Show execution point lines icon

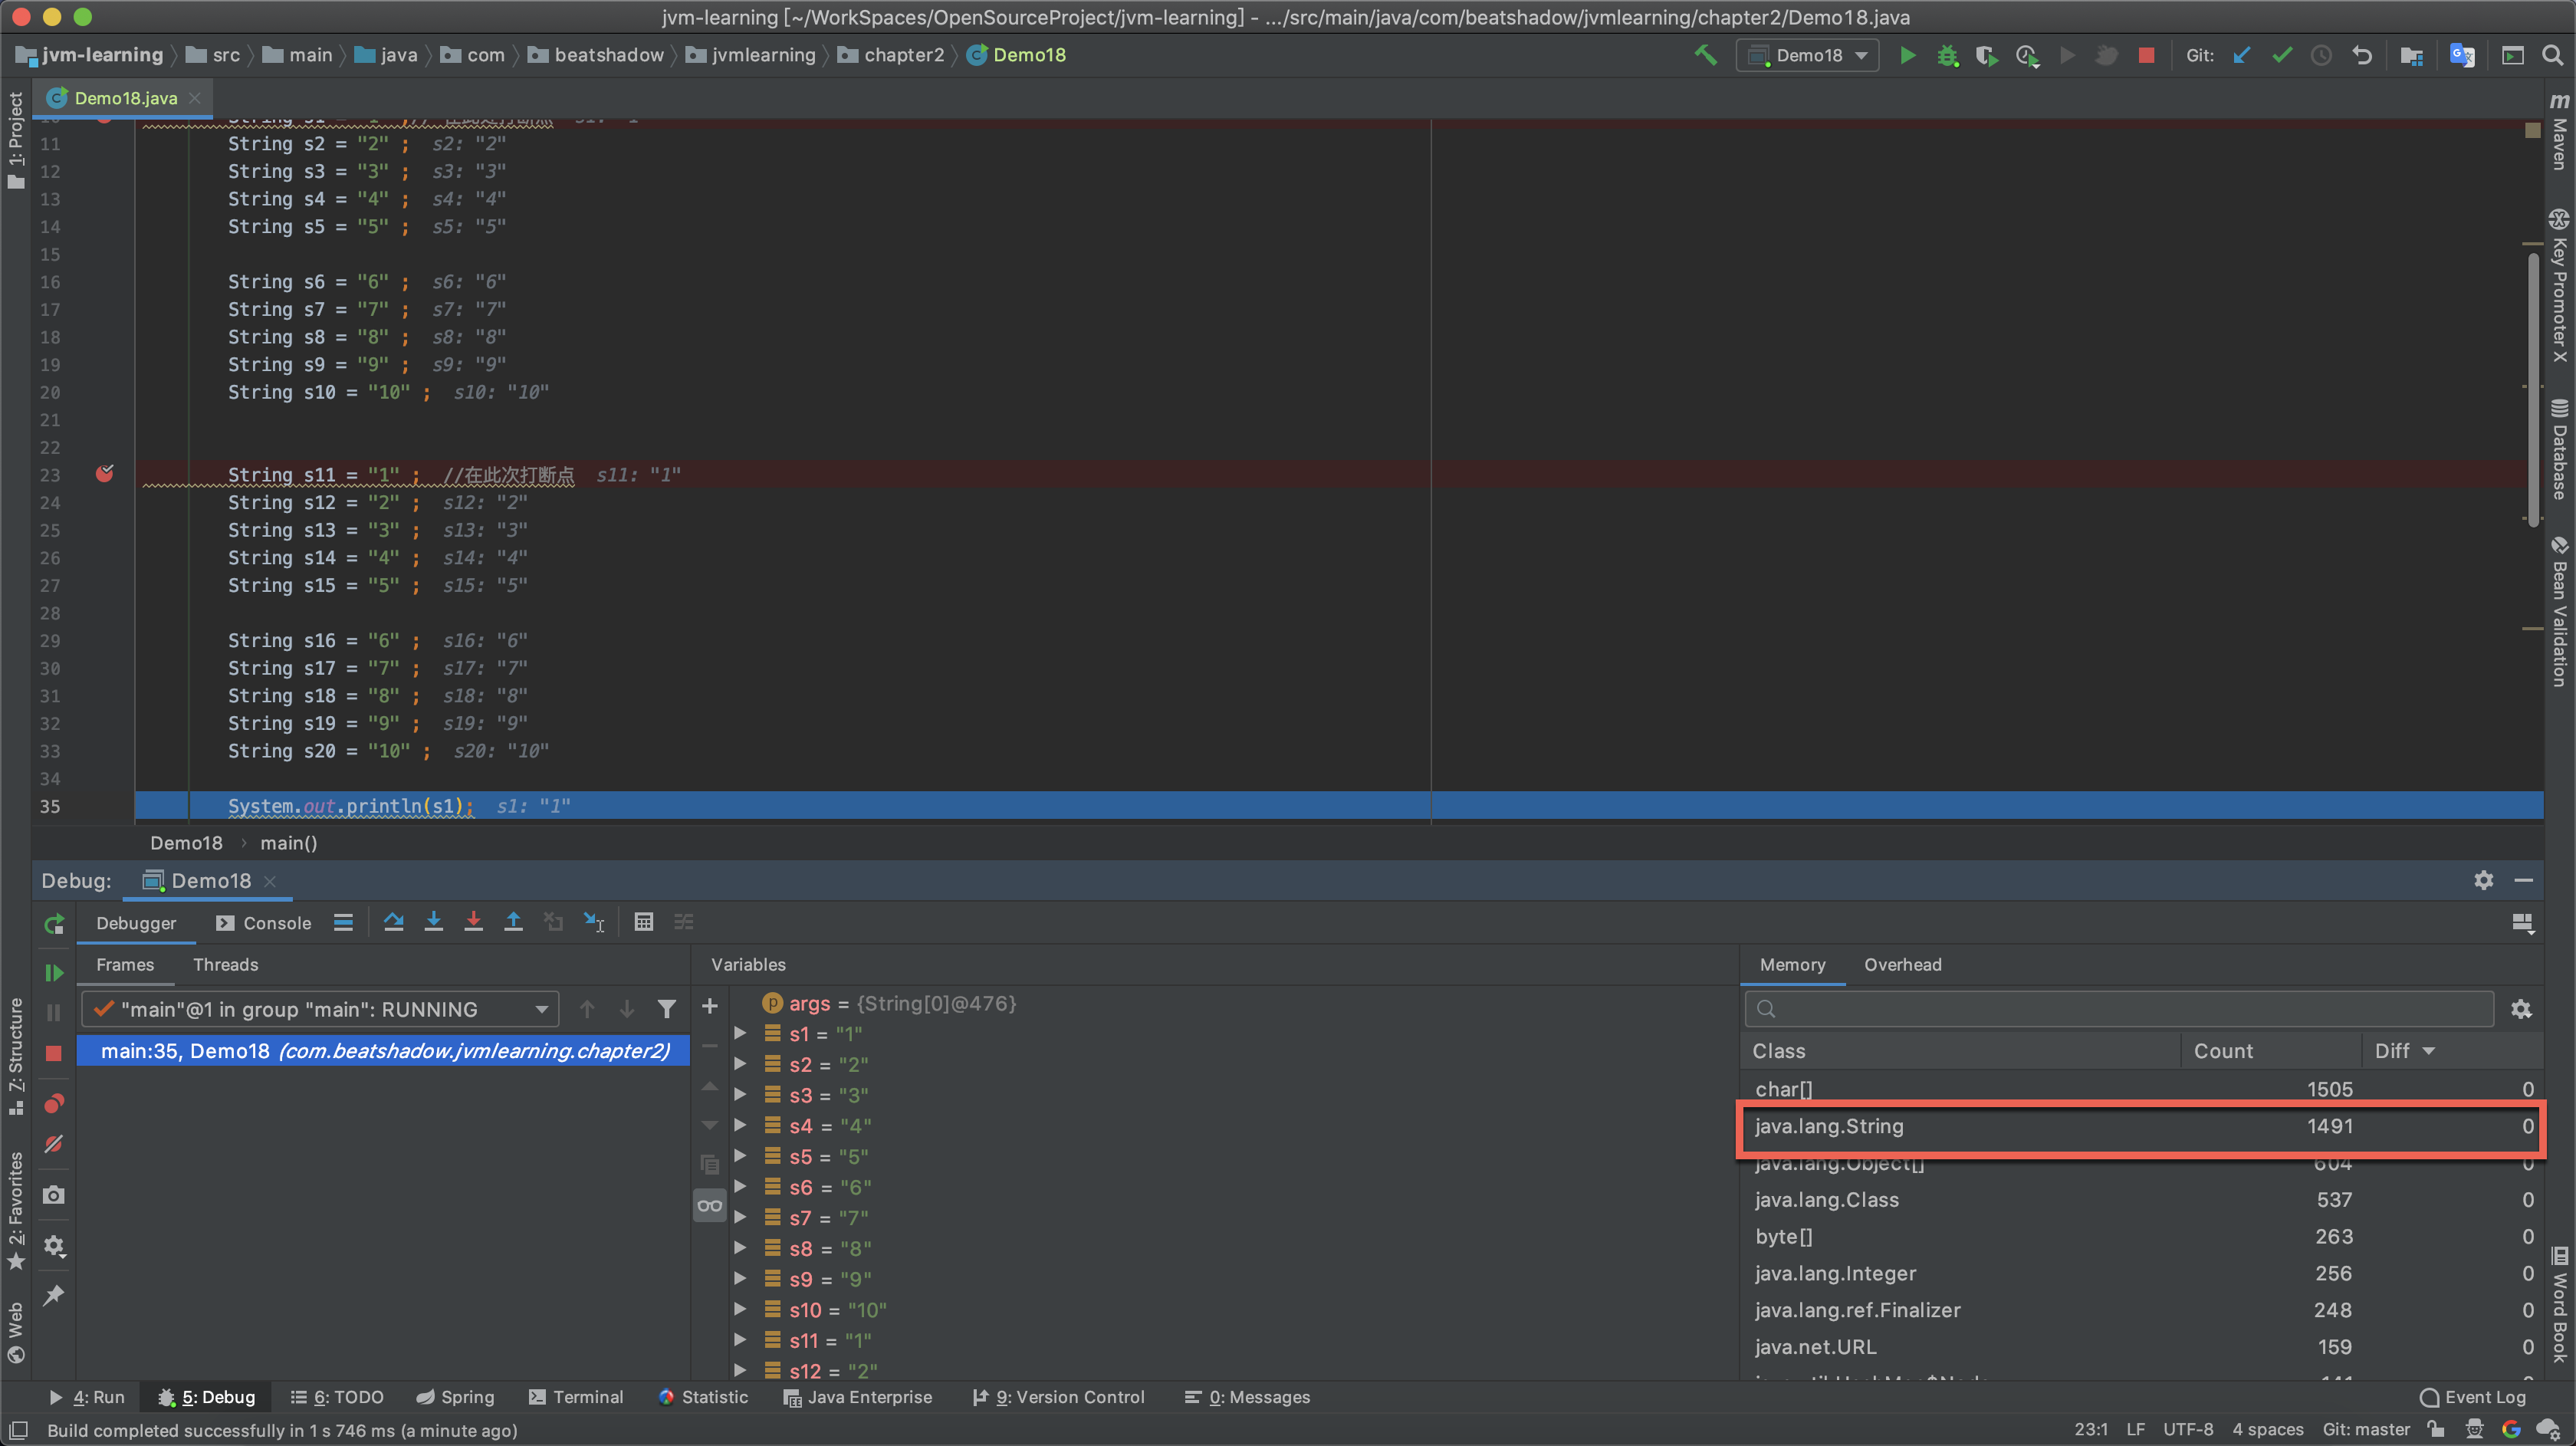(x=343, y=922)
